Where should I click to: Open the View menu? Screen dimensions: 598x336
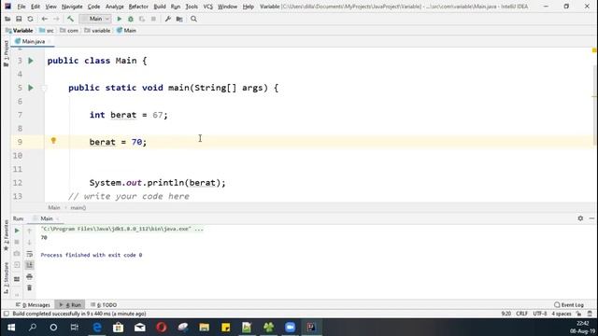50,7
